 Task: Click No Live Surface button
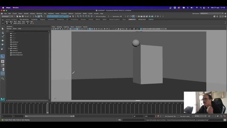pos(101,16)
